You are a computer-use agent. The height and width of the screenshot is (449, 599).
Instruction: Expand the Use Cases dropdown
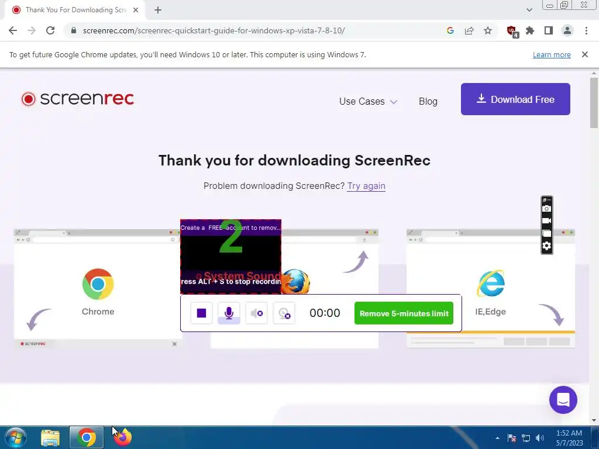click(x=369, y=101)
